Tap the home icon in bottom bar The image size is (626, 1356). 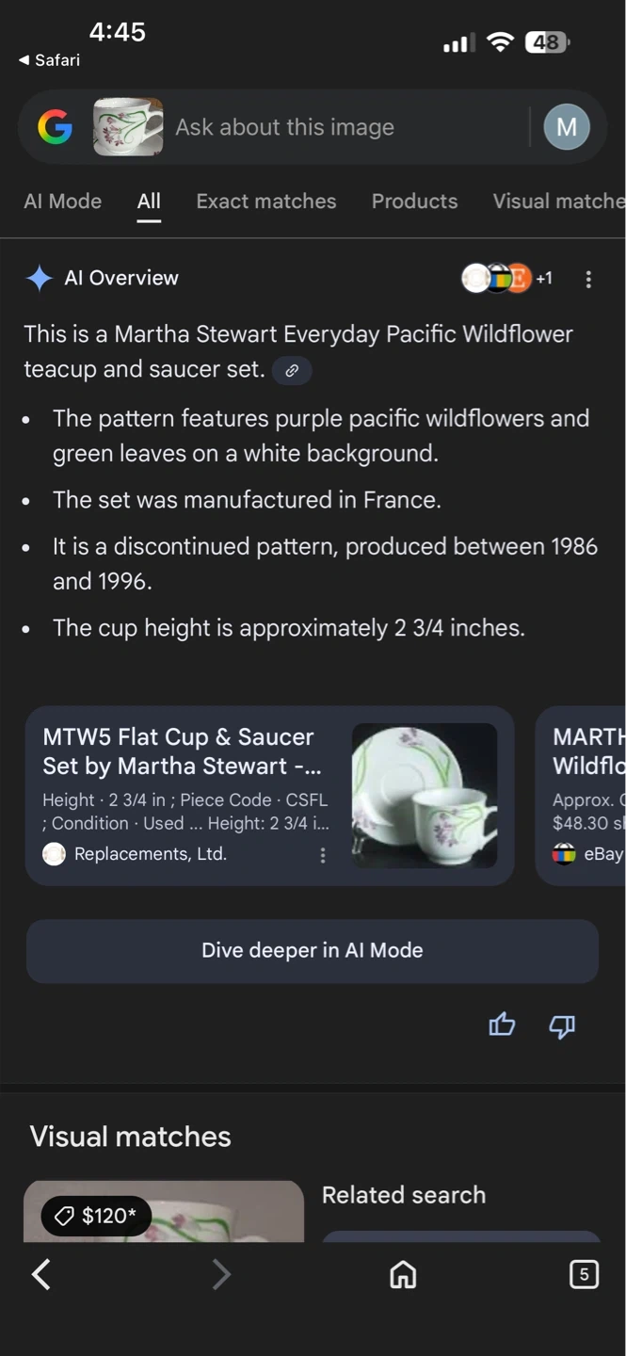point(403,1275)
